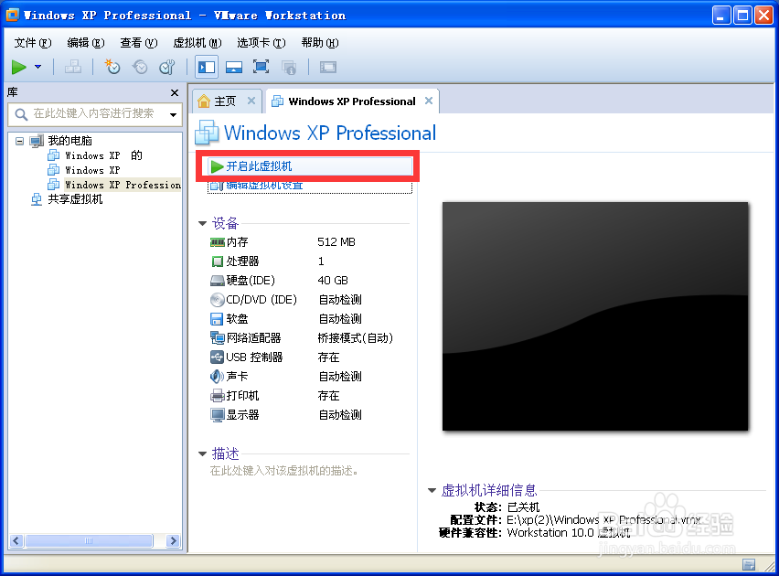The image size is (779, 576).
Task: Click the VM description text field
Action: coord(284,471)
